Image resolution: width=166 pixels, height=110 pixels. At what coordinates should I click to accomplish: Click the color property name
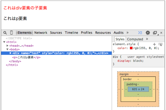click(x=122, y=48)
